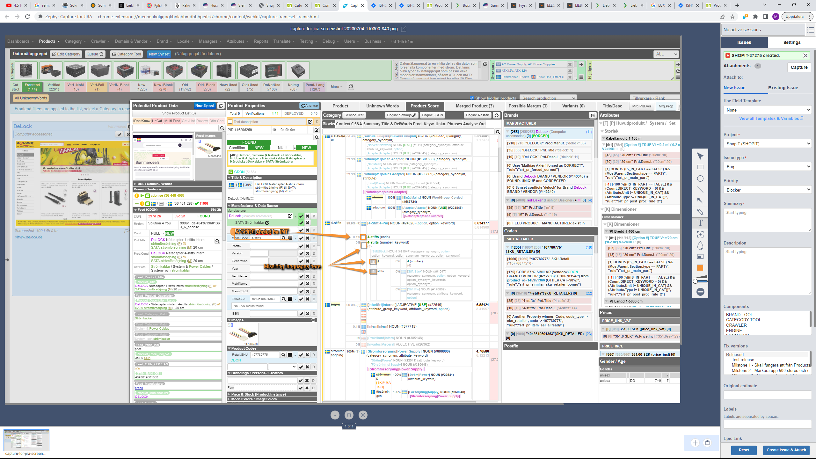Image resolution: width=816 pixels, height=459 pixels.
Task: Open the ALL filter dropdown in screenshot
Action: click(x=666, y=54)
